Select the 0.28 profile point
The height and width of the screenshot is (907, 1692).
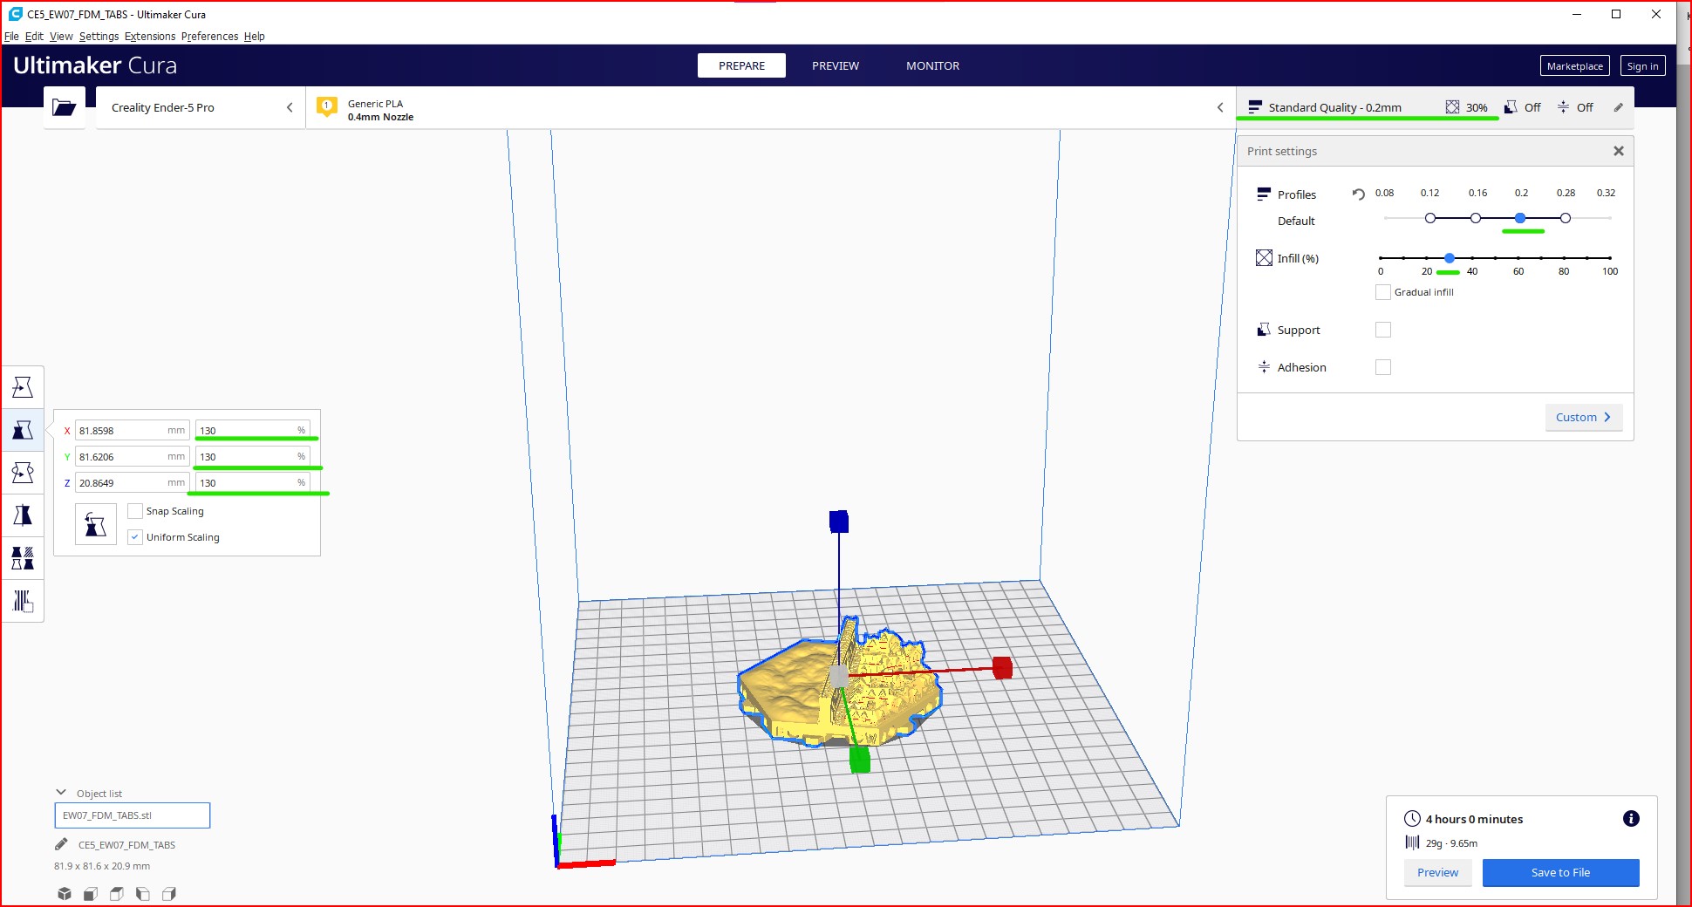tap(1566, 218)
